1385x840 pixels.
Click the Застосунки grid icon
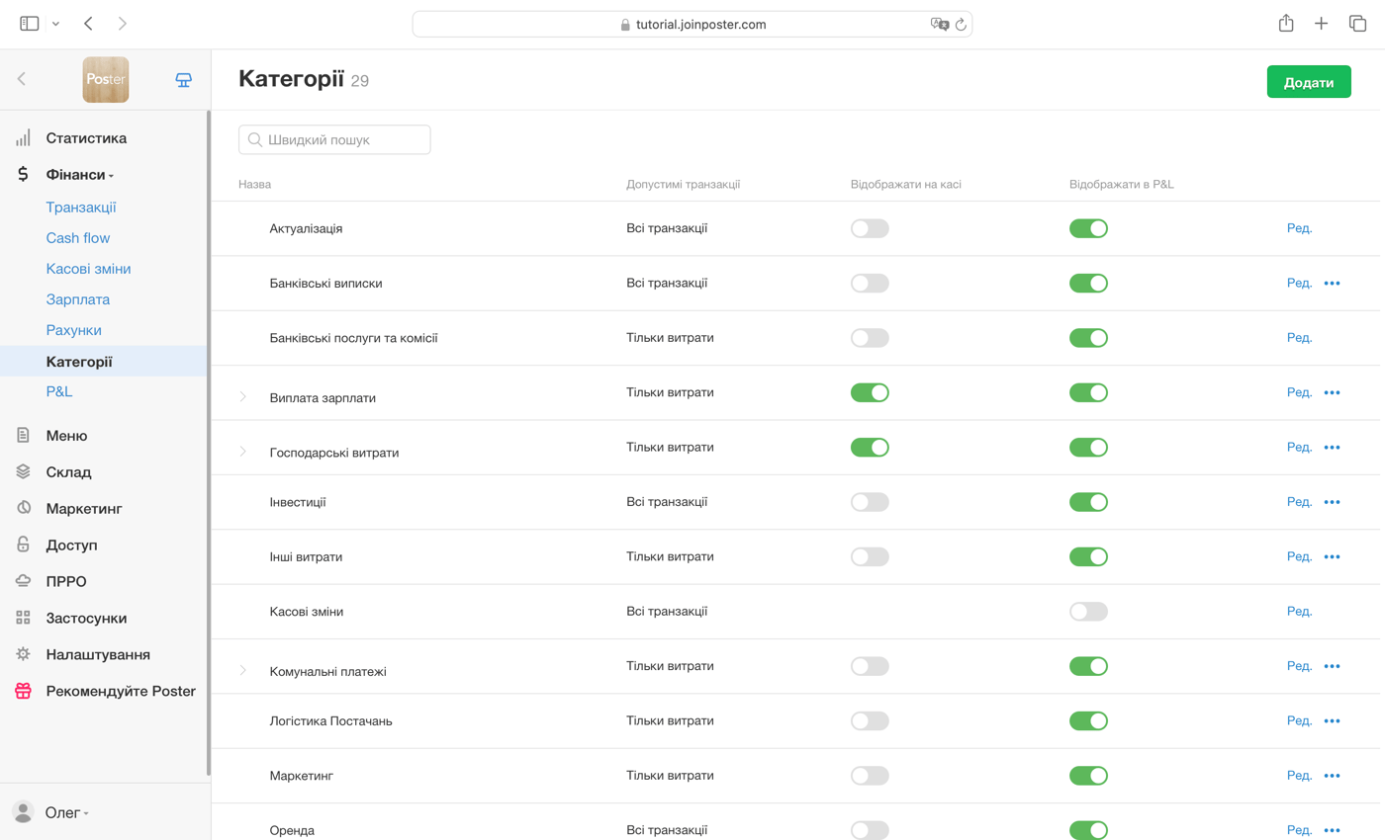point(23,618)
